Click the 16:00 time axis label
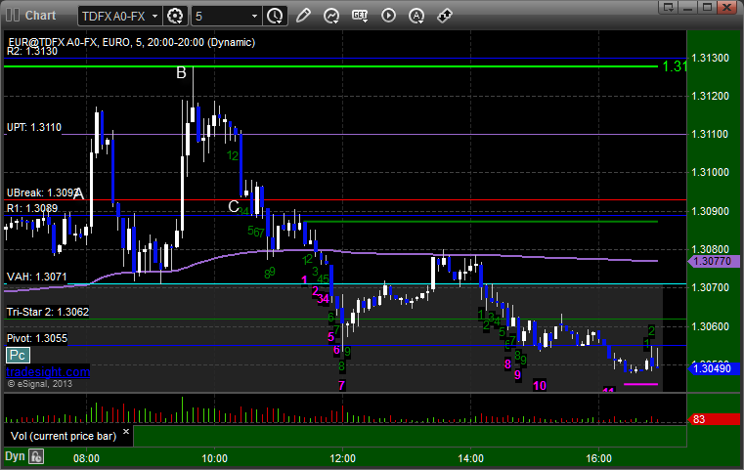744x470 pixels. 598,458
